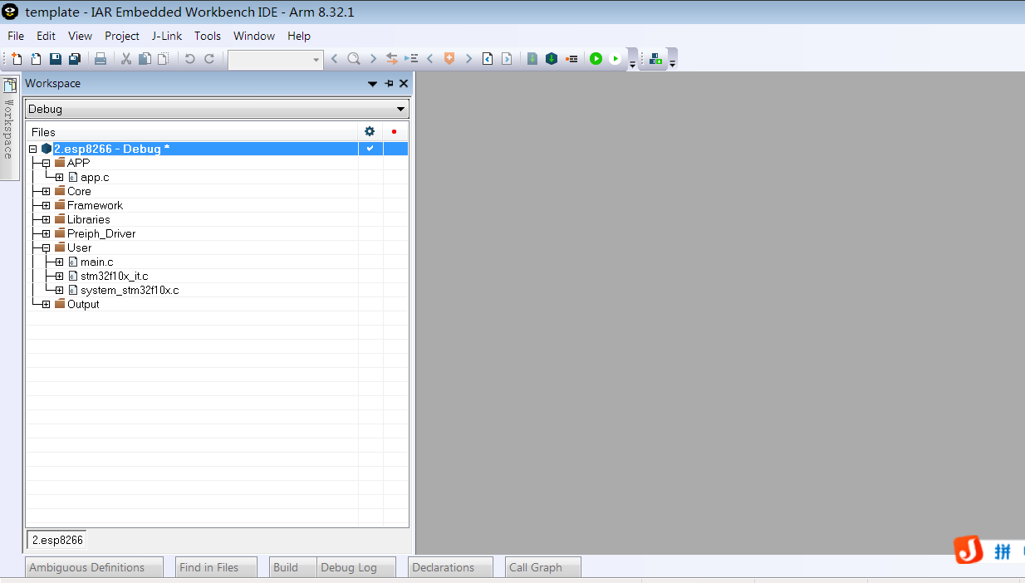Expand the Output folder
The width and height of the screenshot is (1025, 583).
click(x=46, y=304)
